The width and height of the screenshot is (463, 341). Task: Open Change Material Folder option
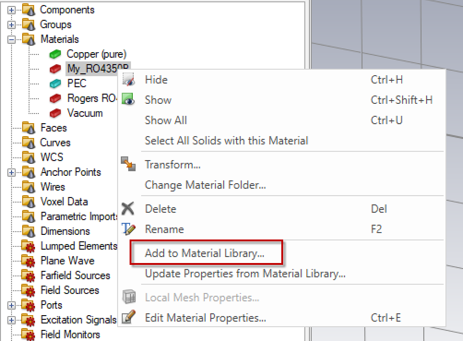(x=205, y=185)
